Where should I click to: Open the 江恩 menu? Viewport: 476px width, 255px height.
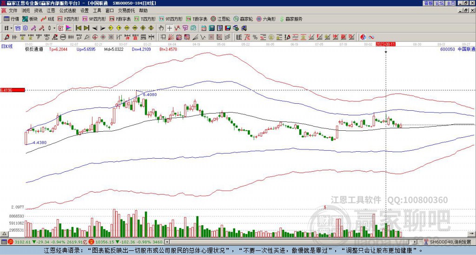coord(51,11)
